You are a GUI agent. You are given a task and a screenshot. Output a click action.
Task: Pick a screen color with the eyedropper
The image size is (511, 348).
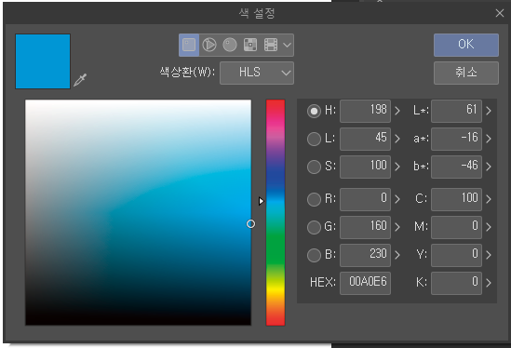pos(80,80)
